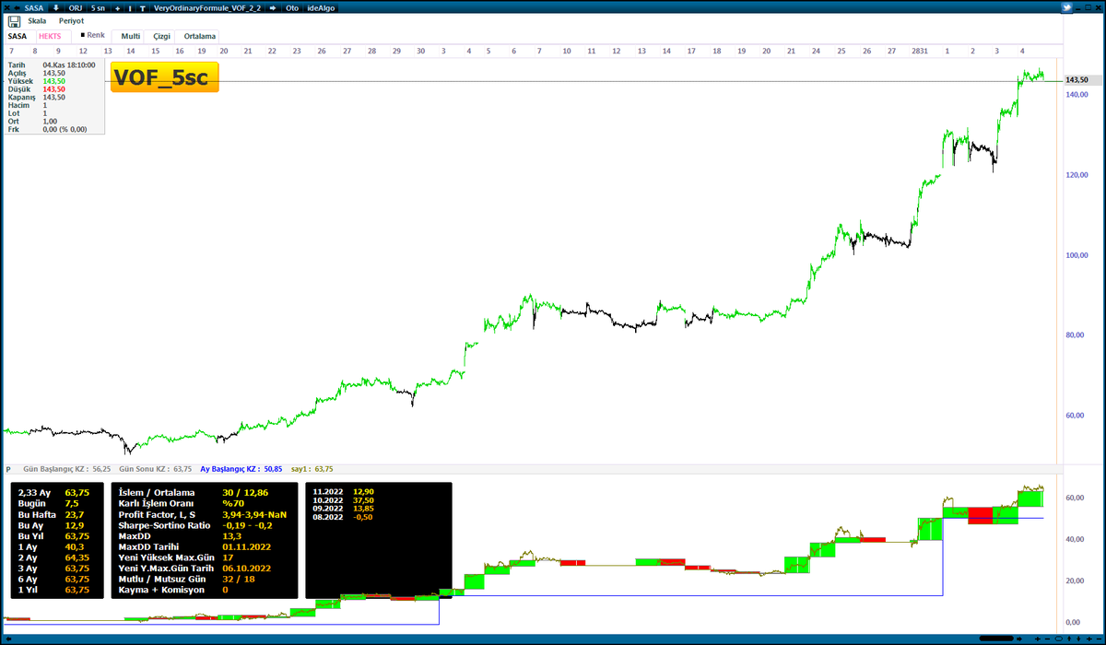Open the VeryOrdinaryFormule_VOF_2_2 formula selector
The image size is (1106, 645).
click(x=207, y=7)
